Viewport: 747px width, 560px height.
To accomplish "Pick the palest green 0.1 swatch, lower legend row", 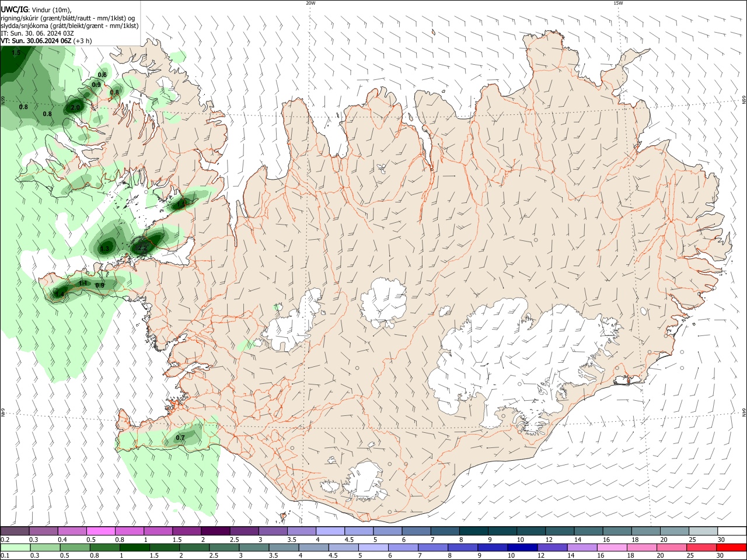I will pyautogui.click(x=15, y=547).
